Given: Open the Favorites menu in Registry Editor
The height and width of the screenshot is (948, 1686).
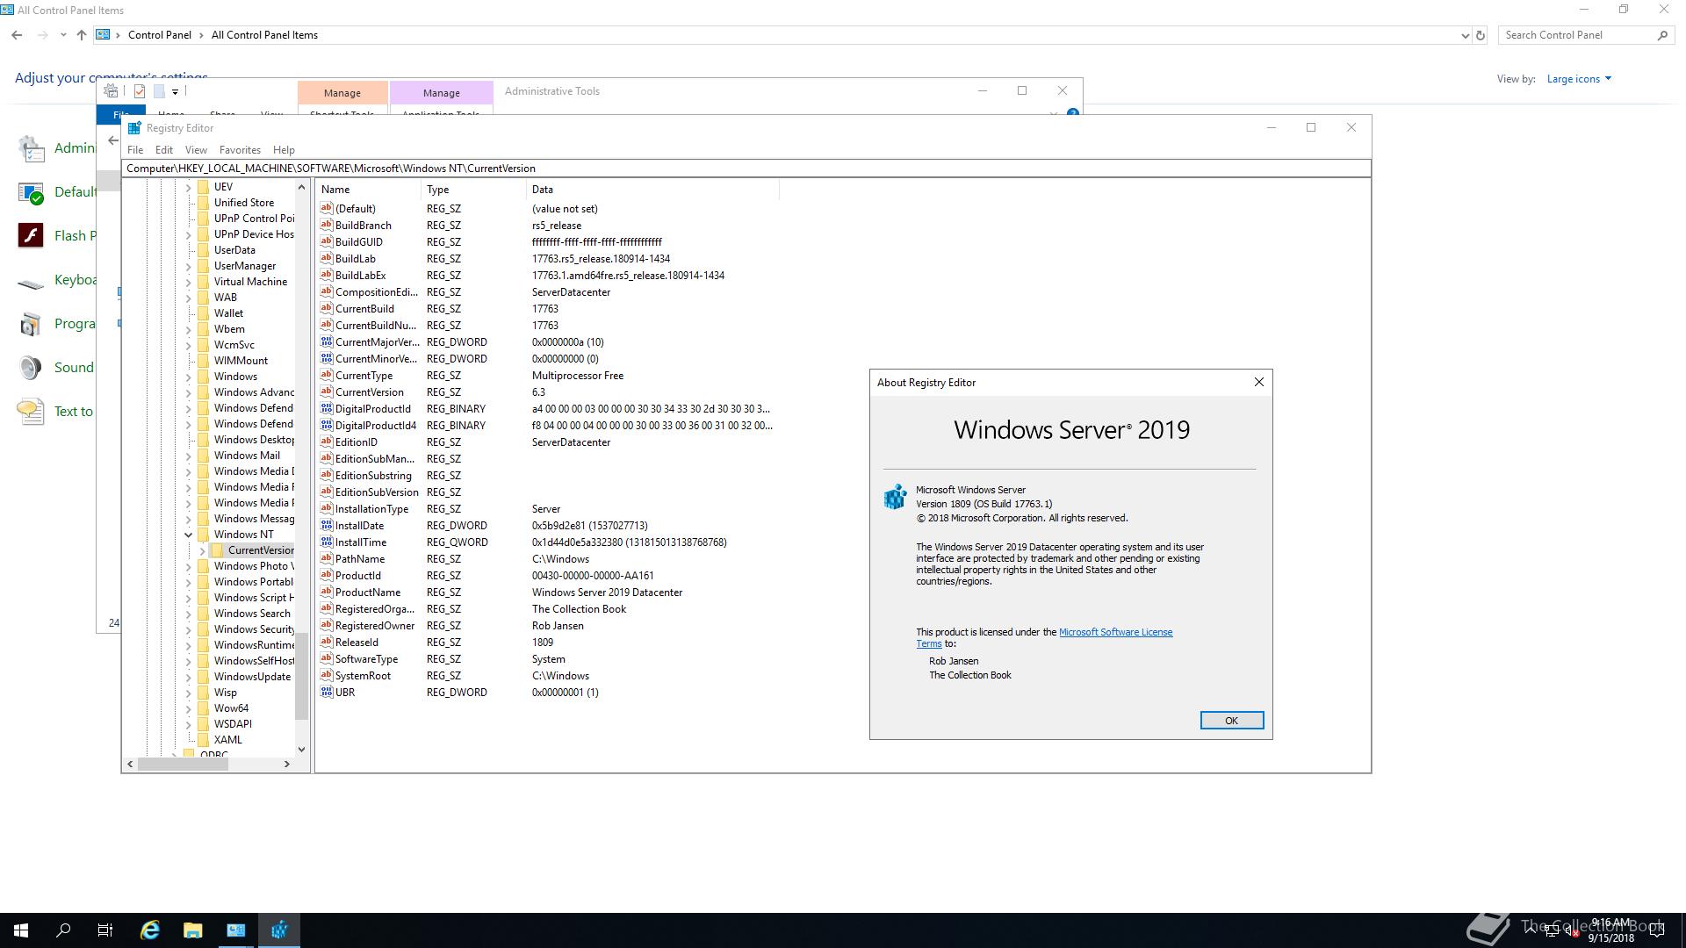Looking at the screenshot, I should tap(240, 150).
